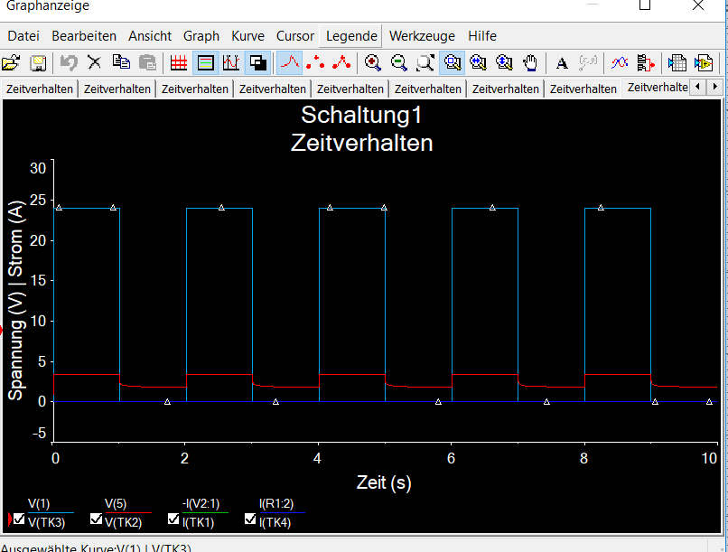
Task: Open the Hilfe menu
Action: click(x=482, y=36)
